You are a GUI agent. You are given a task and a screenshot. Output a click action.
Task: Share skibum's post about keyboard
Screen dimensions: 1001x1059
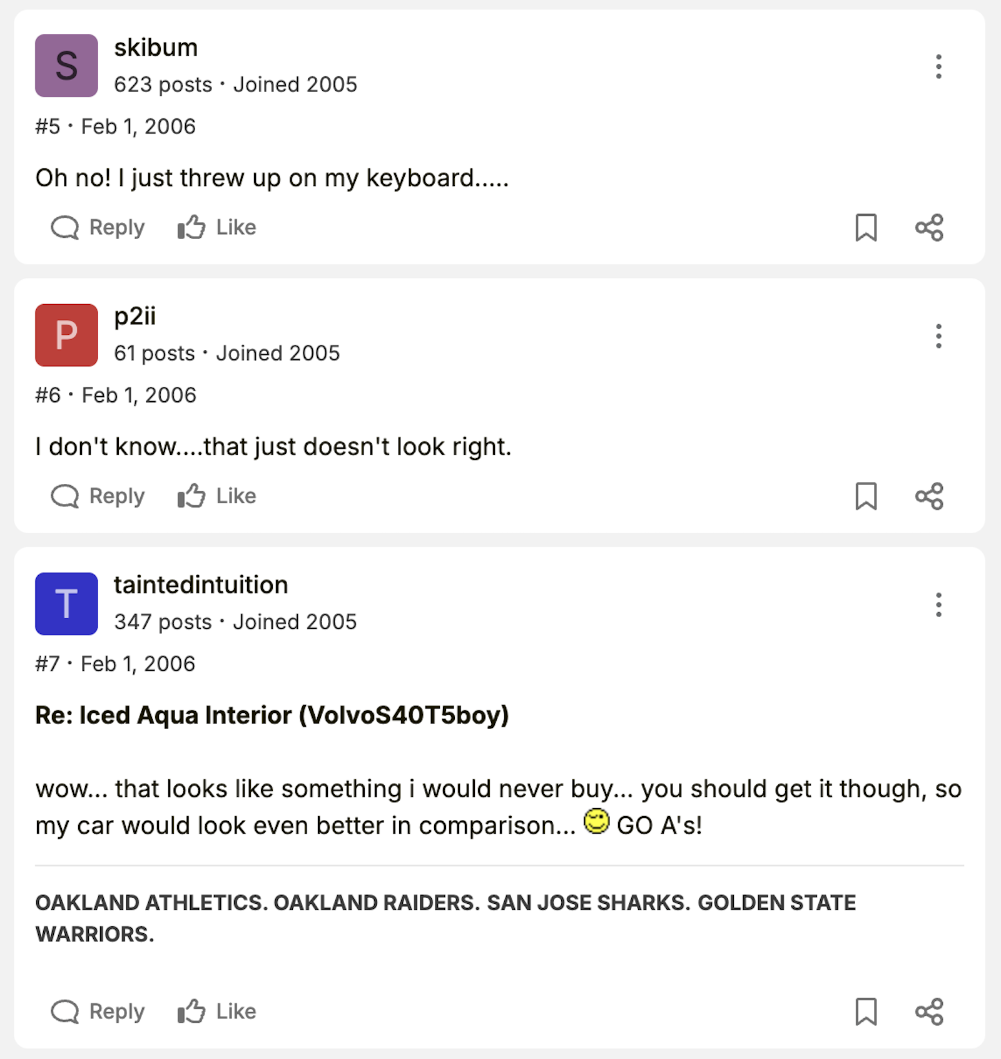929,227
